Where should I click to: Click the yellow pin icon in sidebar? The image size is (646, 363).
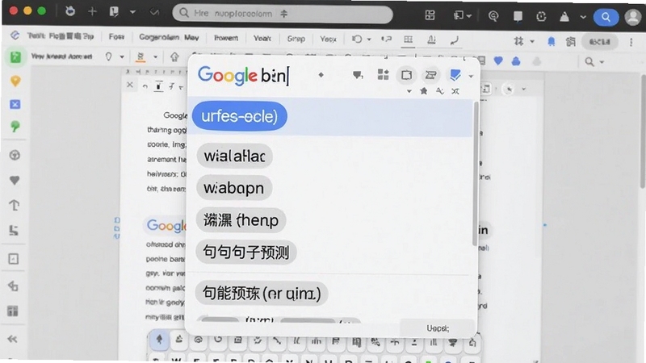pyautogui.click(x=15, y=81)
